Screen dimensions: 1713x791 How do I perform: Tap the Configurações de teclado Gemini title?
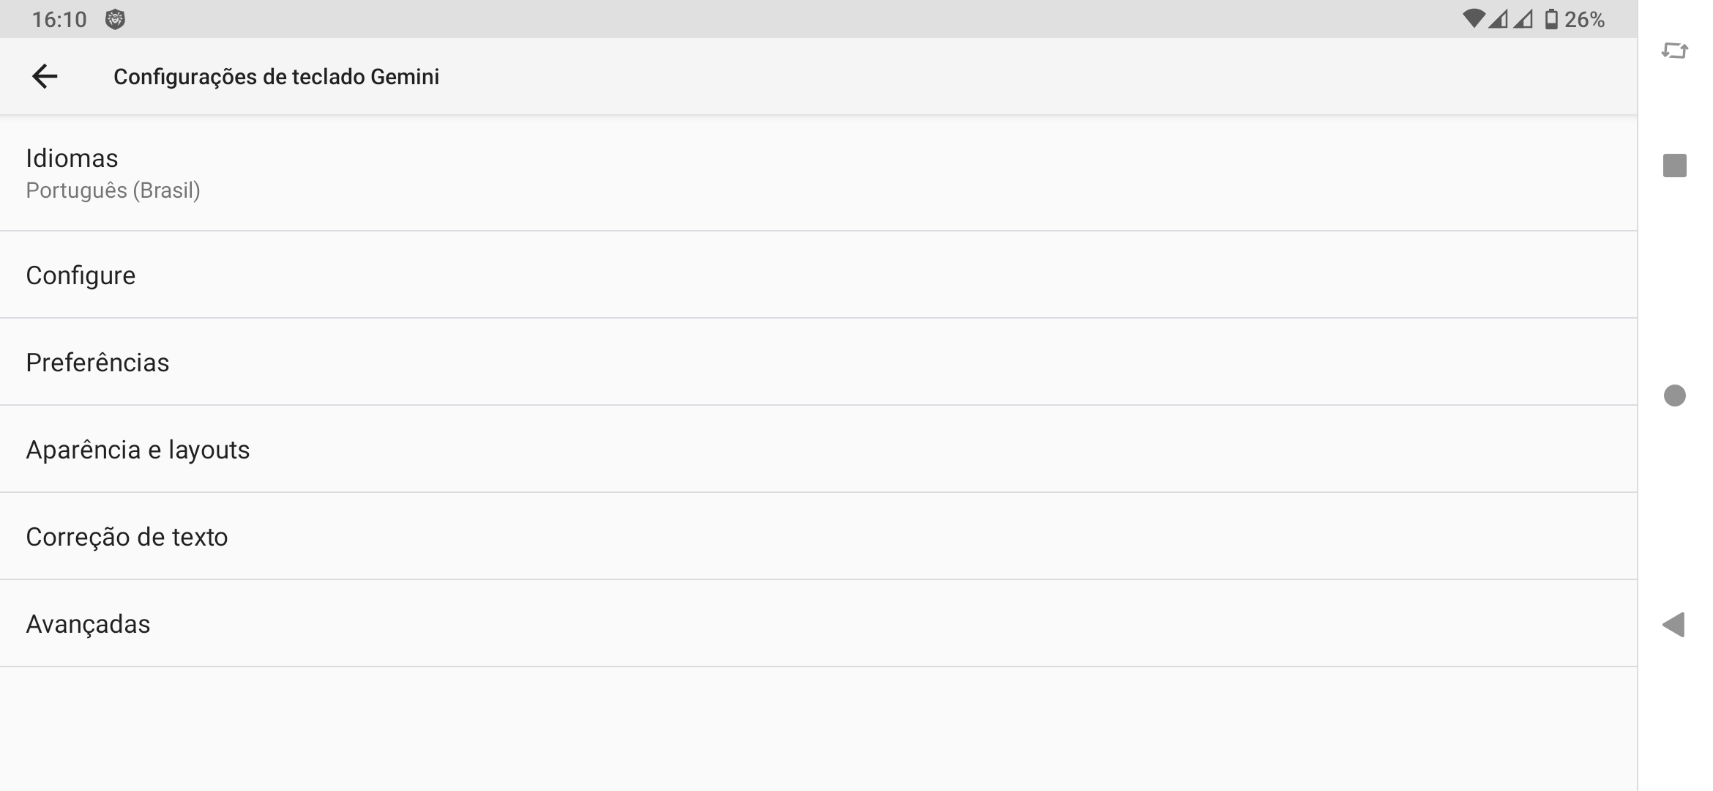(x=276, y=77)
